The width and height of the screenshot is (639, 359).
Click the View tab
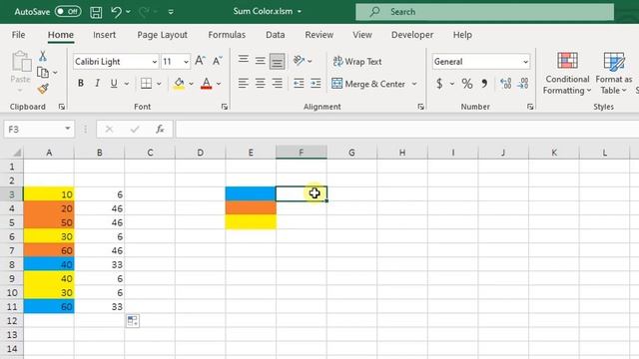tap(361, 35)
